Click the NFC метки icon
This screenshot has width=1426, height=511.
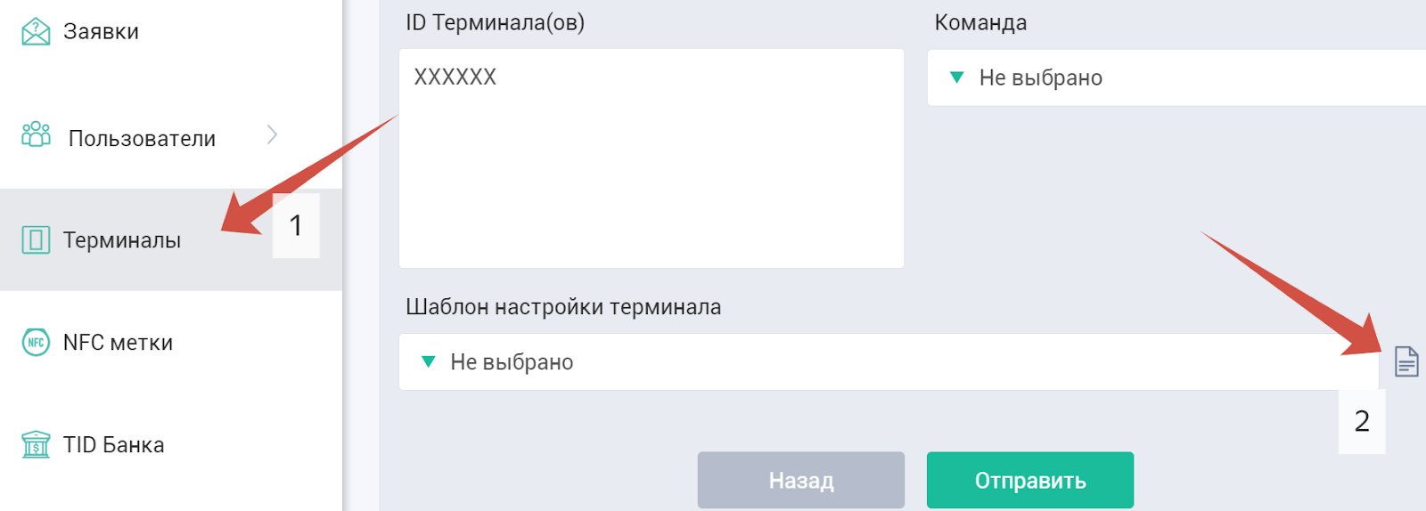tap(36, 342)
